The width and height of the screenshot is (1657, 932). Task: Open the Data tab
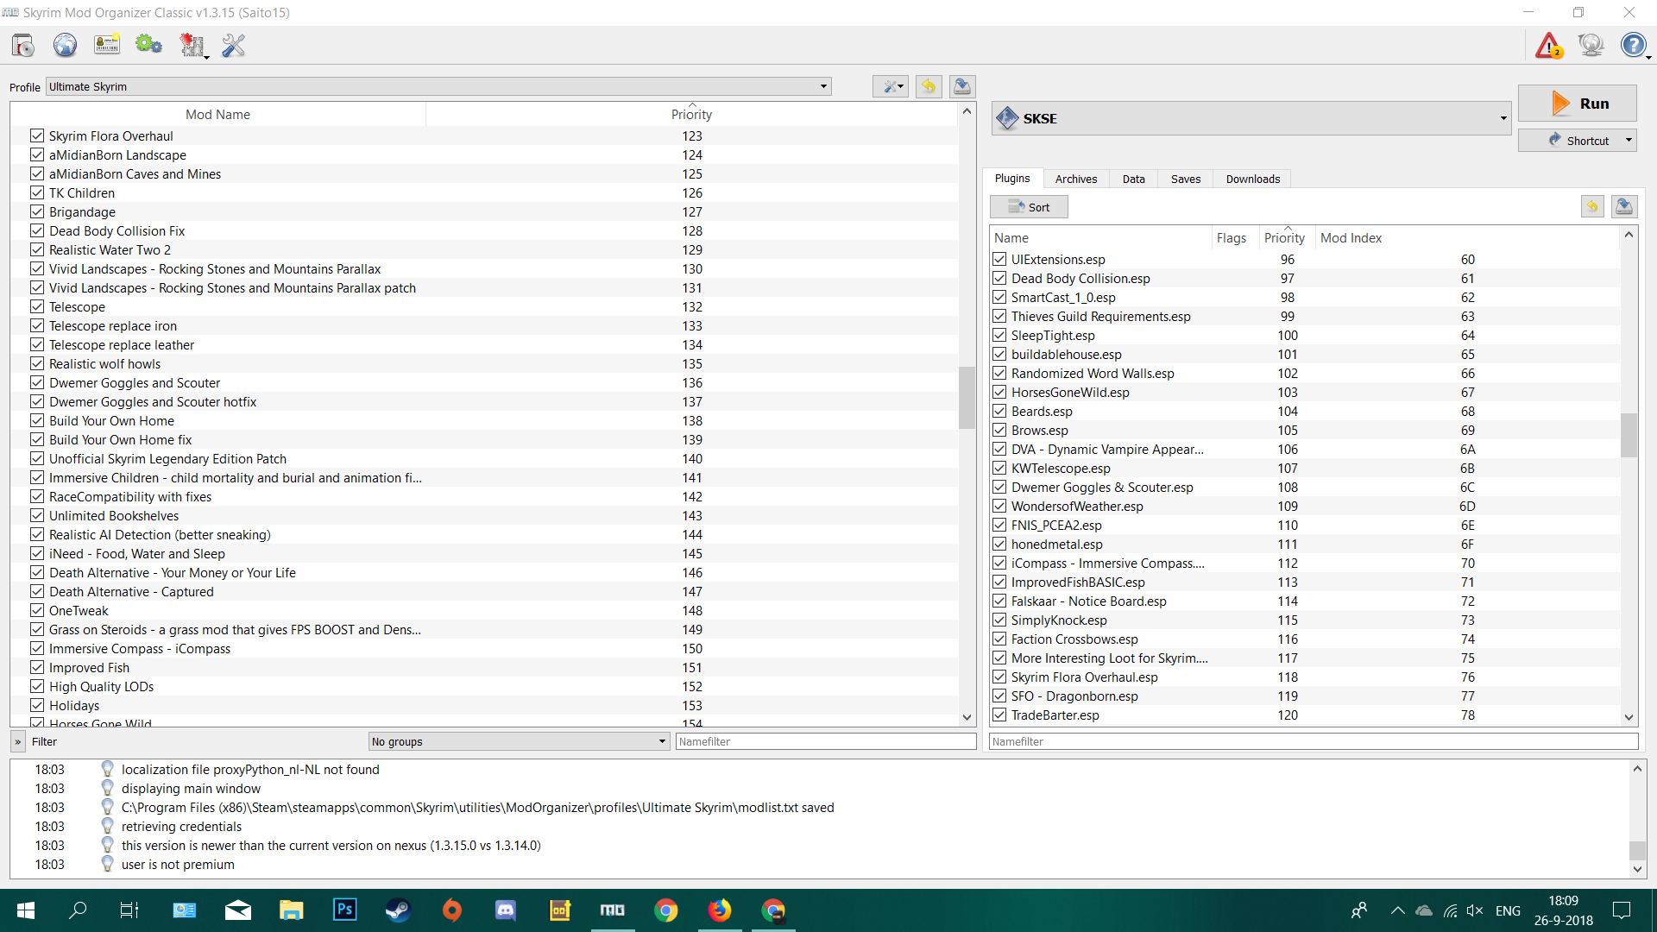click(1134, 179)
